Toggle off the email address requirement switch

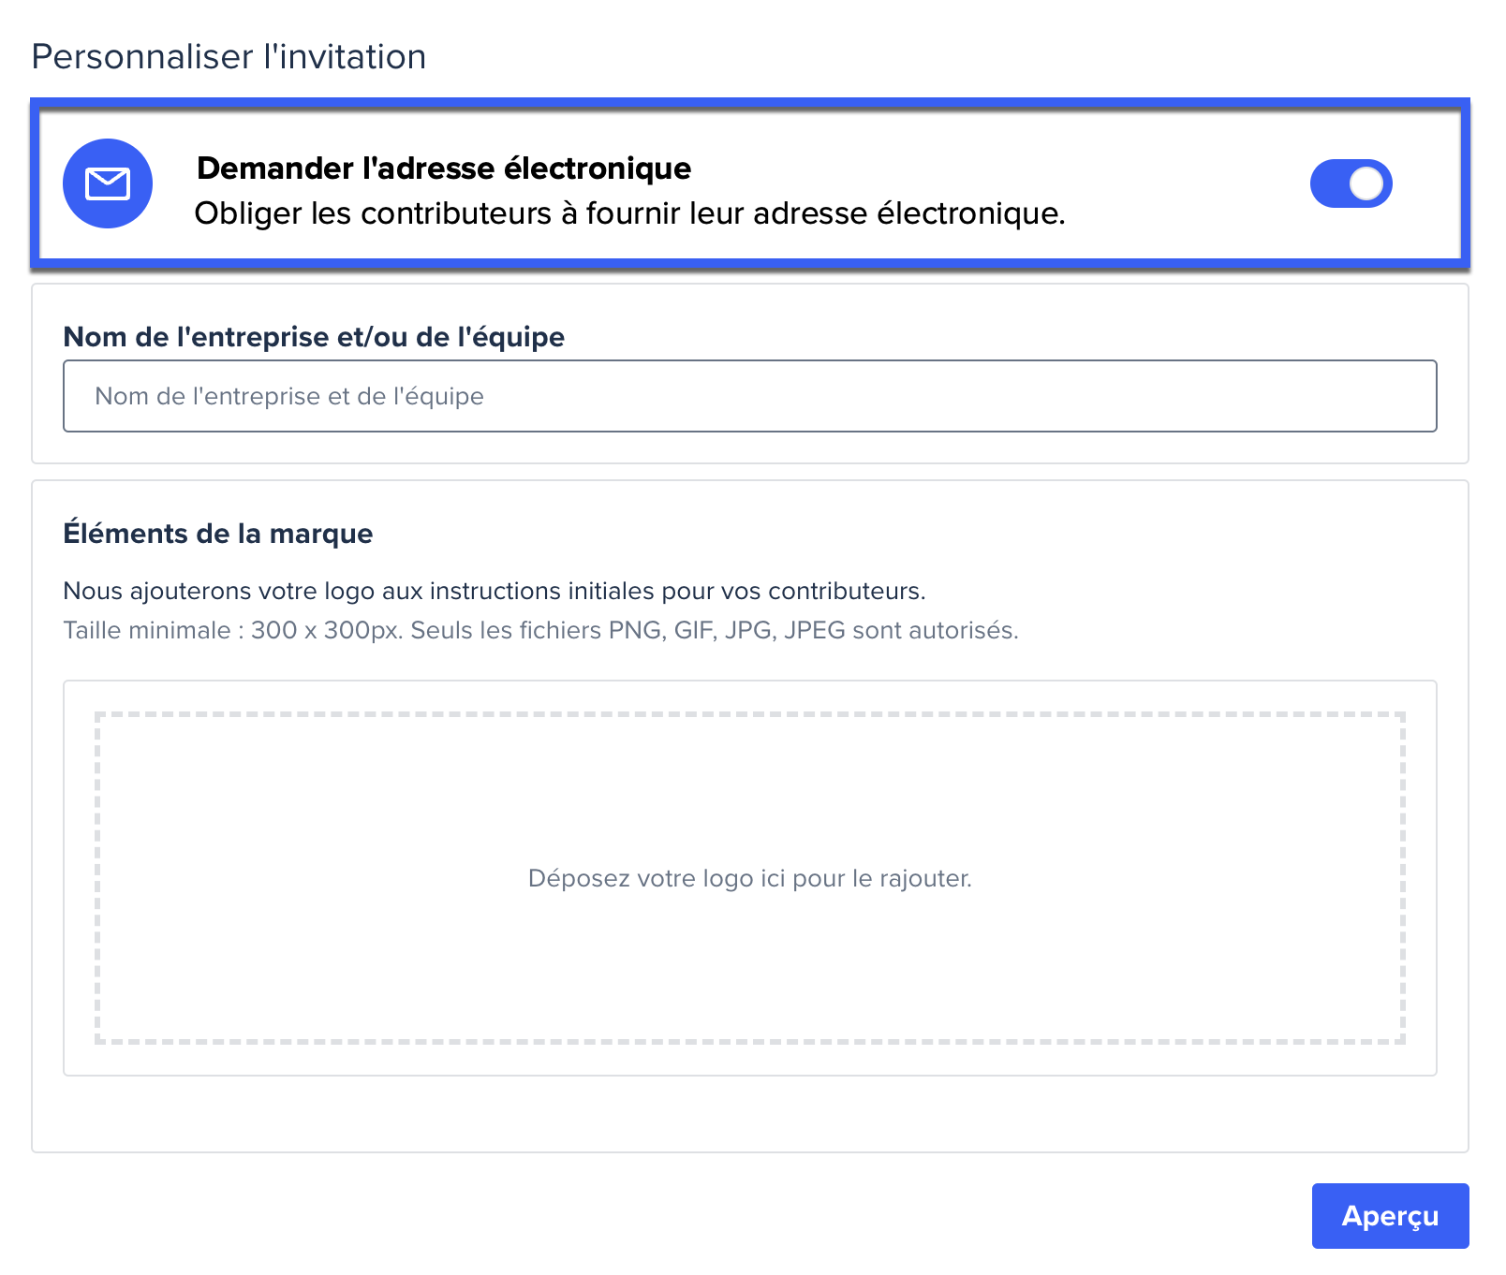(x=1351, y=183)
